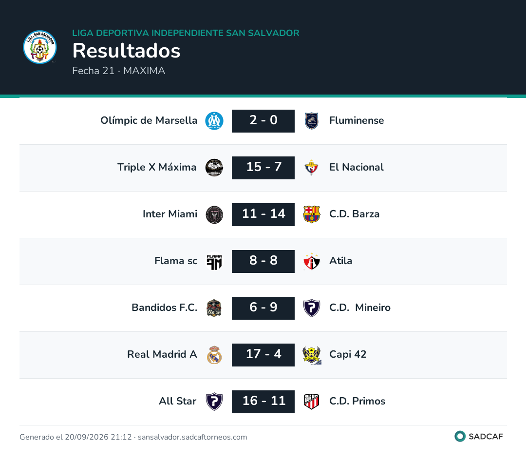Click the Fluminense team badge
The image size is (526, 462).
coord(312,121)
